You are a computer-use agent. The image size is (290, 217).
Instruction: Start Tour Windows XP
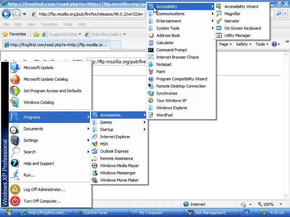click(x=181, y=101)
